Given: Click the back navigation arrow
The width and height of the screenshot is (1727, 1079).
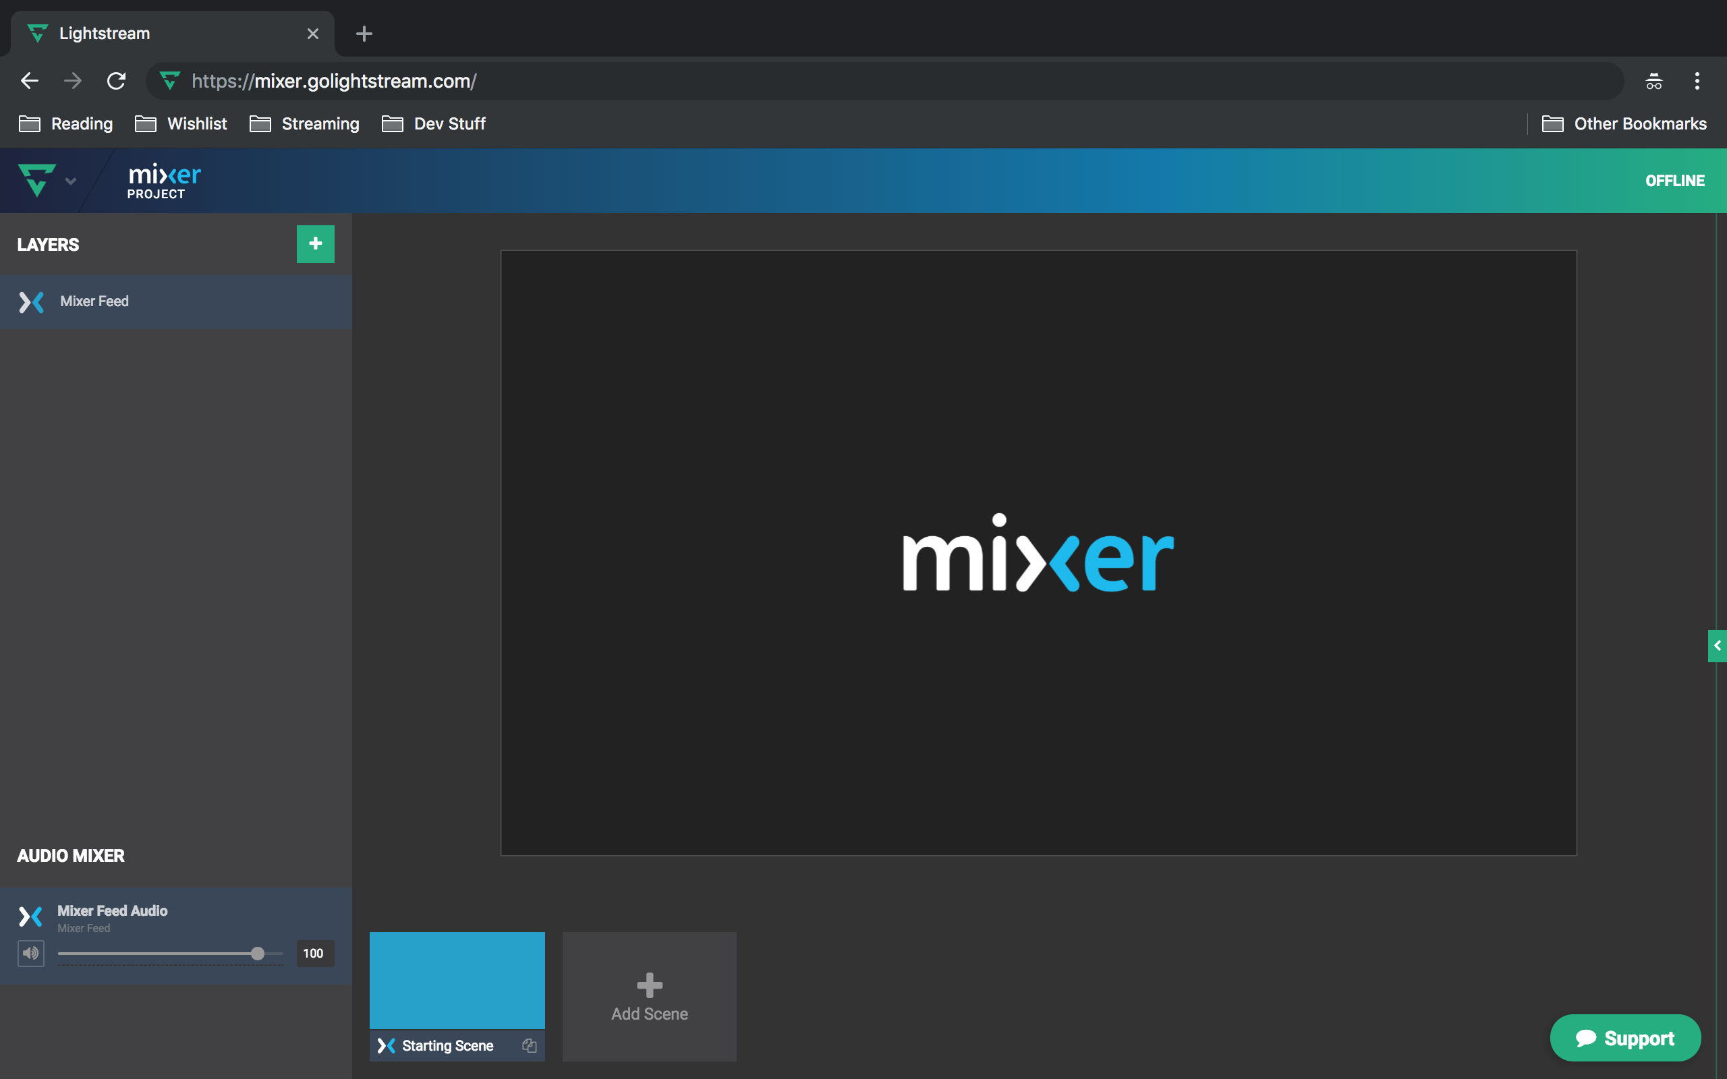Looking at the screenshot, I should coord(28,80).
